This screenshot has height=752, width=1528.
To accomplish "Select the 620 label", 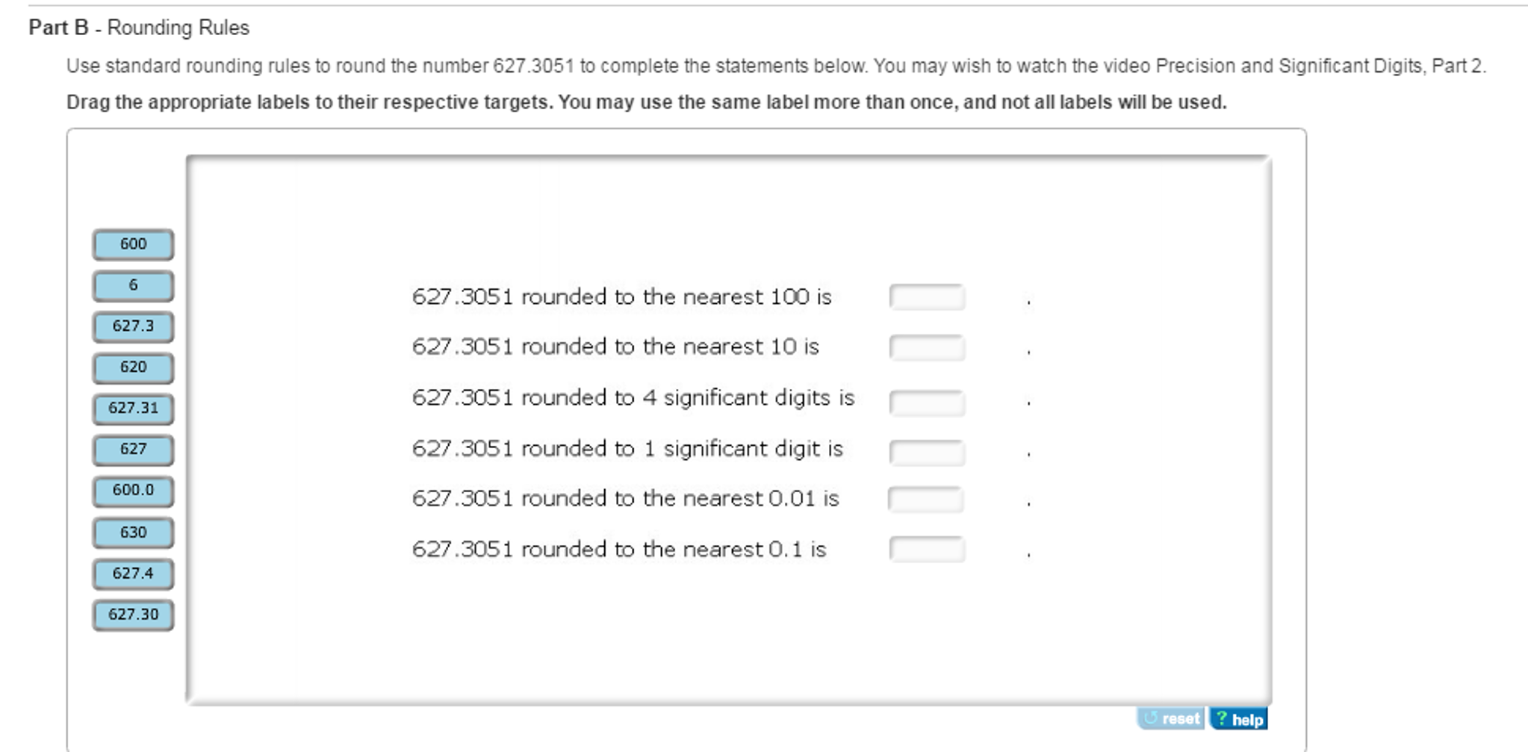I will [131, 367].
